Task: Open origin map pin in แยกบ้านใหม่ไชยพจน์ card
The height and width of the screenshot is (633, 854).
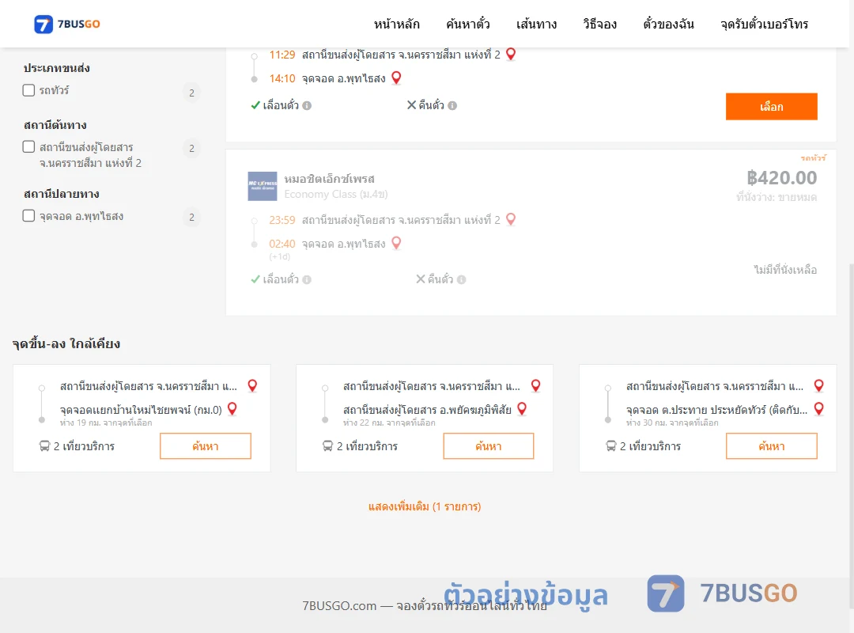Action: pyautogui.click(x=253, y=385)
